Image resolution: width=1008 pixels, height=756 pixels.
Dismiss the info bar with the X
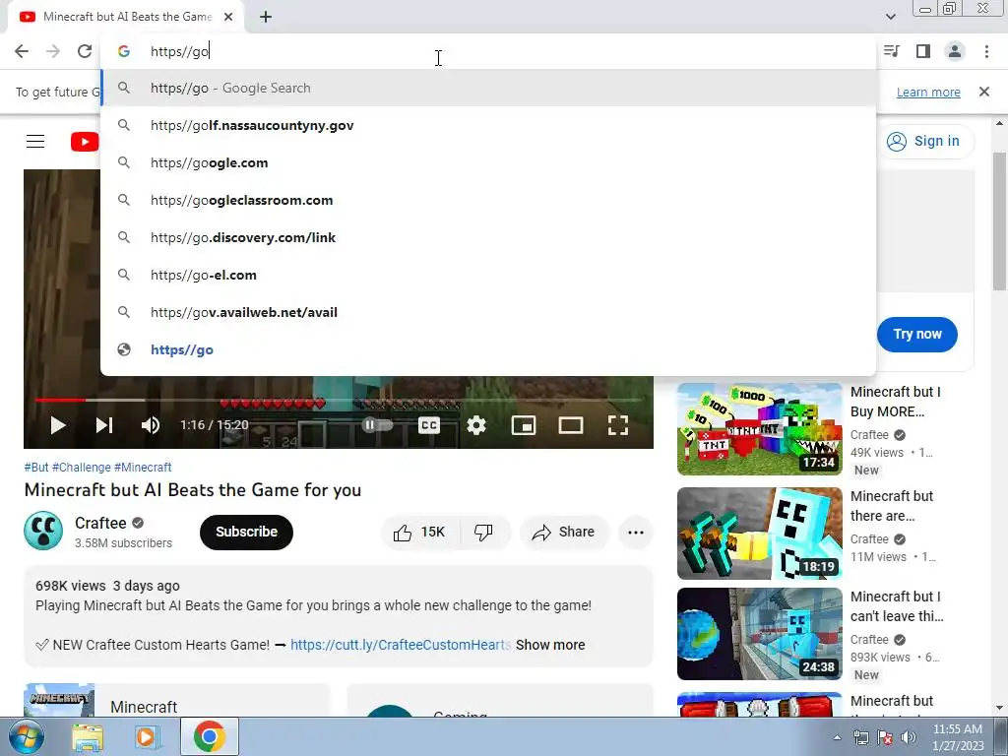point(983,92)
